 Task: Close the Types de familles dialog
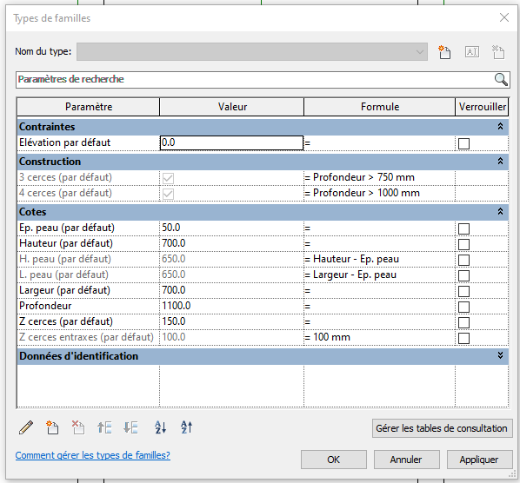[x=504, y=17]
